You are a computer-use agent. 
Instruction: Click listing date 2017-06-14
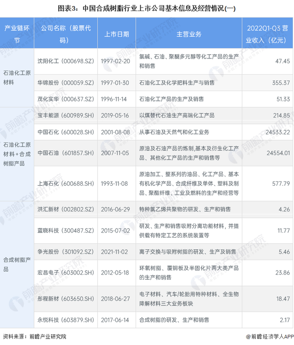(115, 320)
